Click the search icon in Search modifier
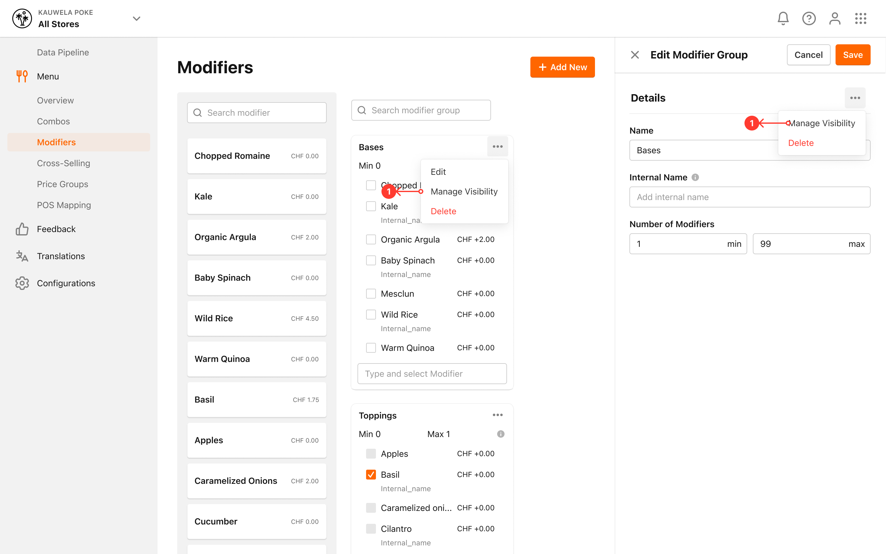This screenshot has height=554, width=886. 197,112
